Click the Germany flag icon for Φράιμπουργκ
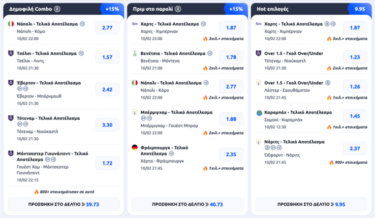The height and width of the screenshot is (218, 375). tap(135, 148)
